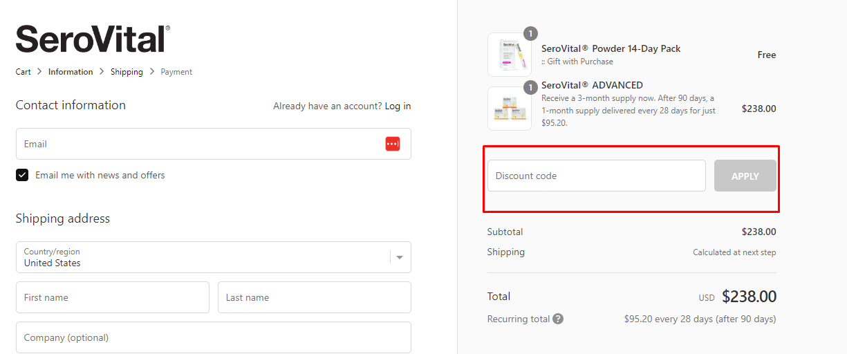The width and height of the screenshot is (847, 354).
Task: Click the red password manager icon in Email field
Action: tap(393, 144)
